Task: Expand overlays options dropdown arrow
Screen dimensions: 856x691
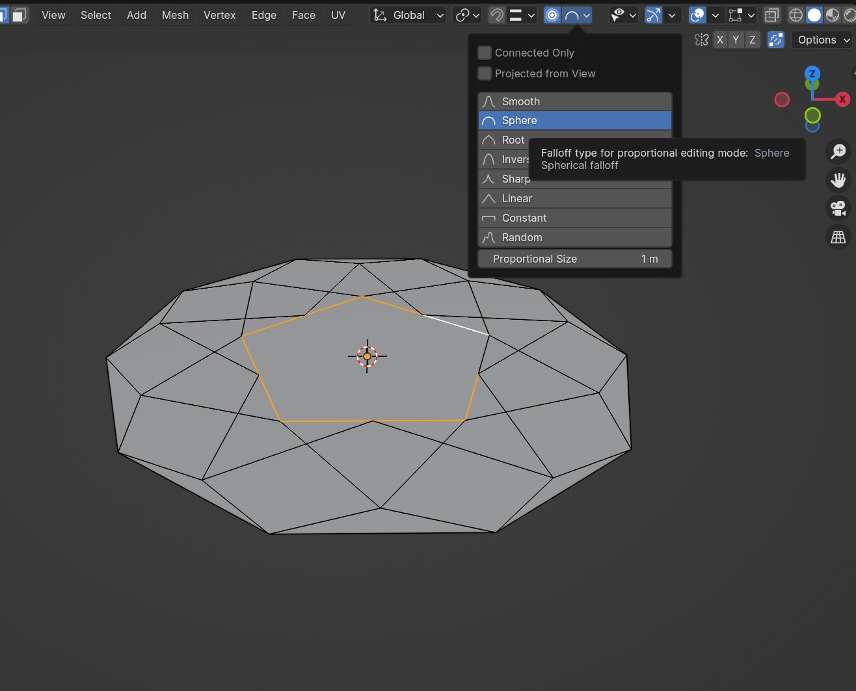Action: click(716, 15)
